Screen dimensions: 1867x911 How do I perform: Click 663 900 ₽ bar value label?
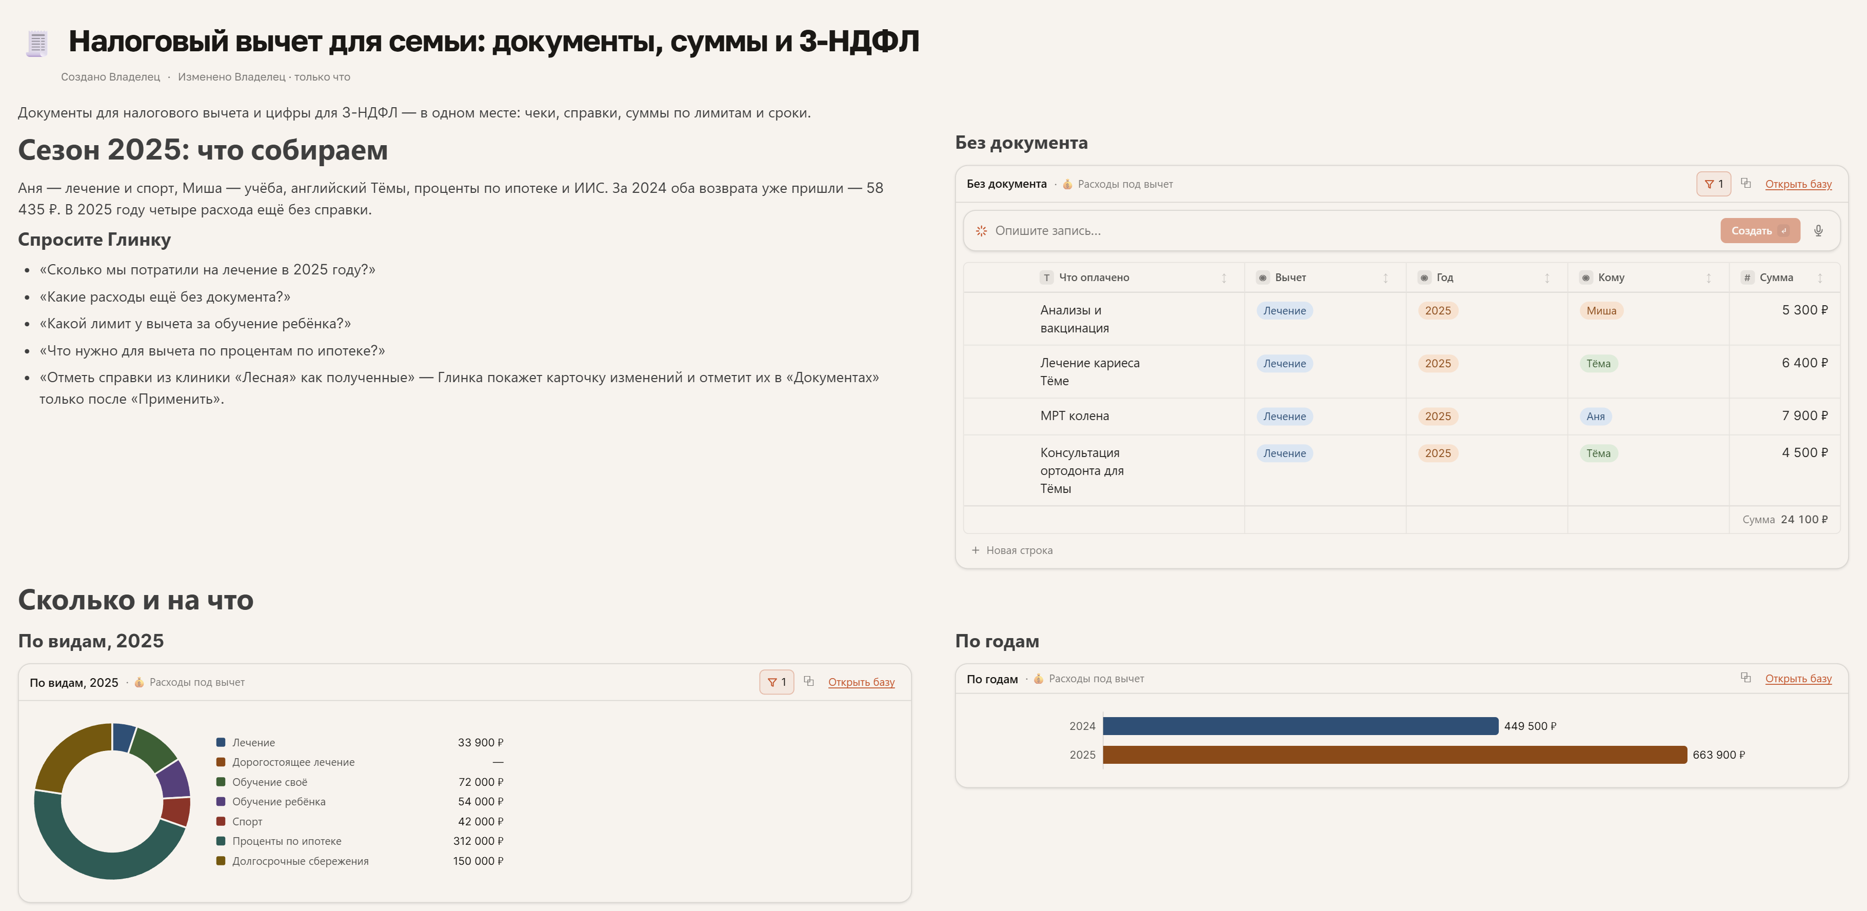click(x=1718, y=755)
